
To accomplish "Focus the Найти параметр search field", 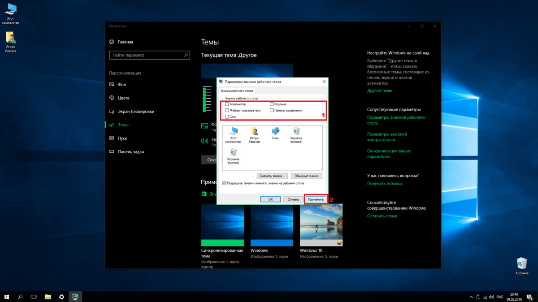I will point(150,55).
